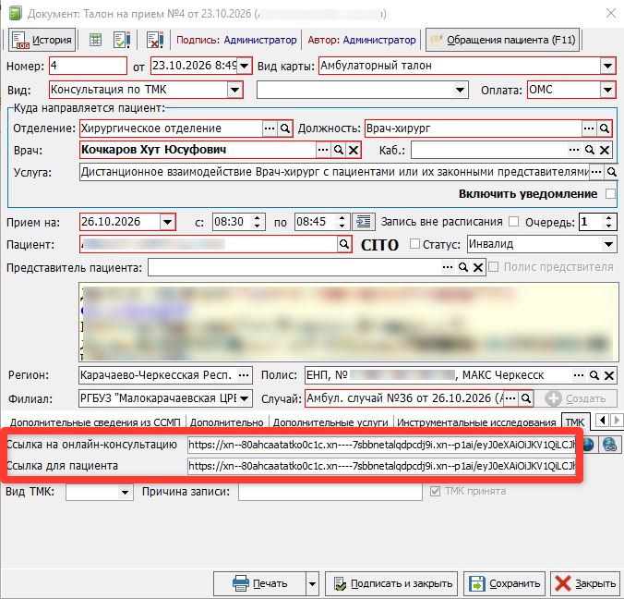Click the globe icon with chain link
The height and width of the screenshot is (599, 624).
[x=609, y=445]
